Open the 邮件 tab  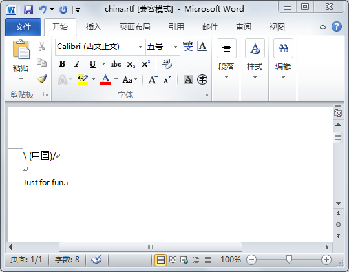tap(210, 27)
